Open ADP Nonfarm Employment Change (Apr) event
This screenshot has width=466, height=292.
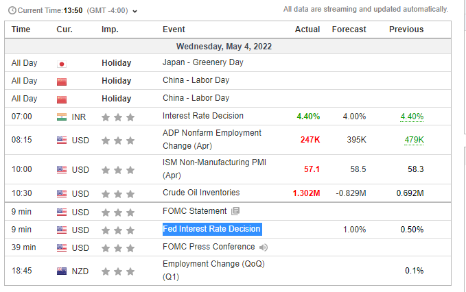point(212,139)
